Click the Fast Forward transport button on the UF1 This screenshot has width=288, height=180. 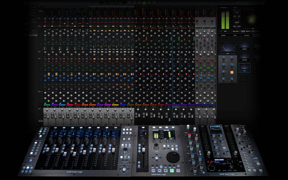tap(160, 171)
